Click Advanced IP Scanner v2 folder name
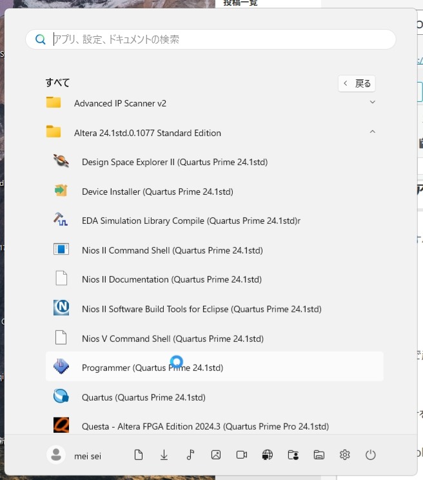This screenshot has width=423, height=480. click(x=120, y=103)
